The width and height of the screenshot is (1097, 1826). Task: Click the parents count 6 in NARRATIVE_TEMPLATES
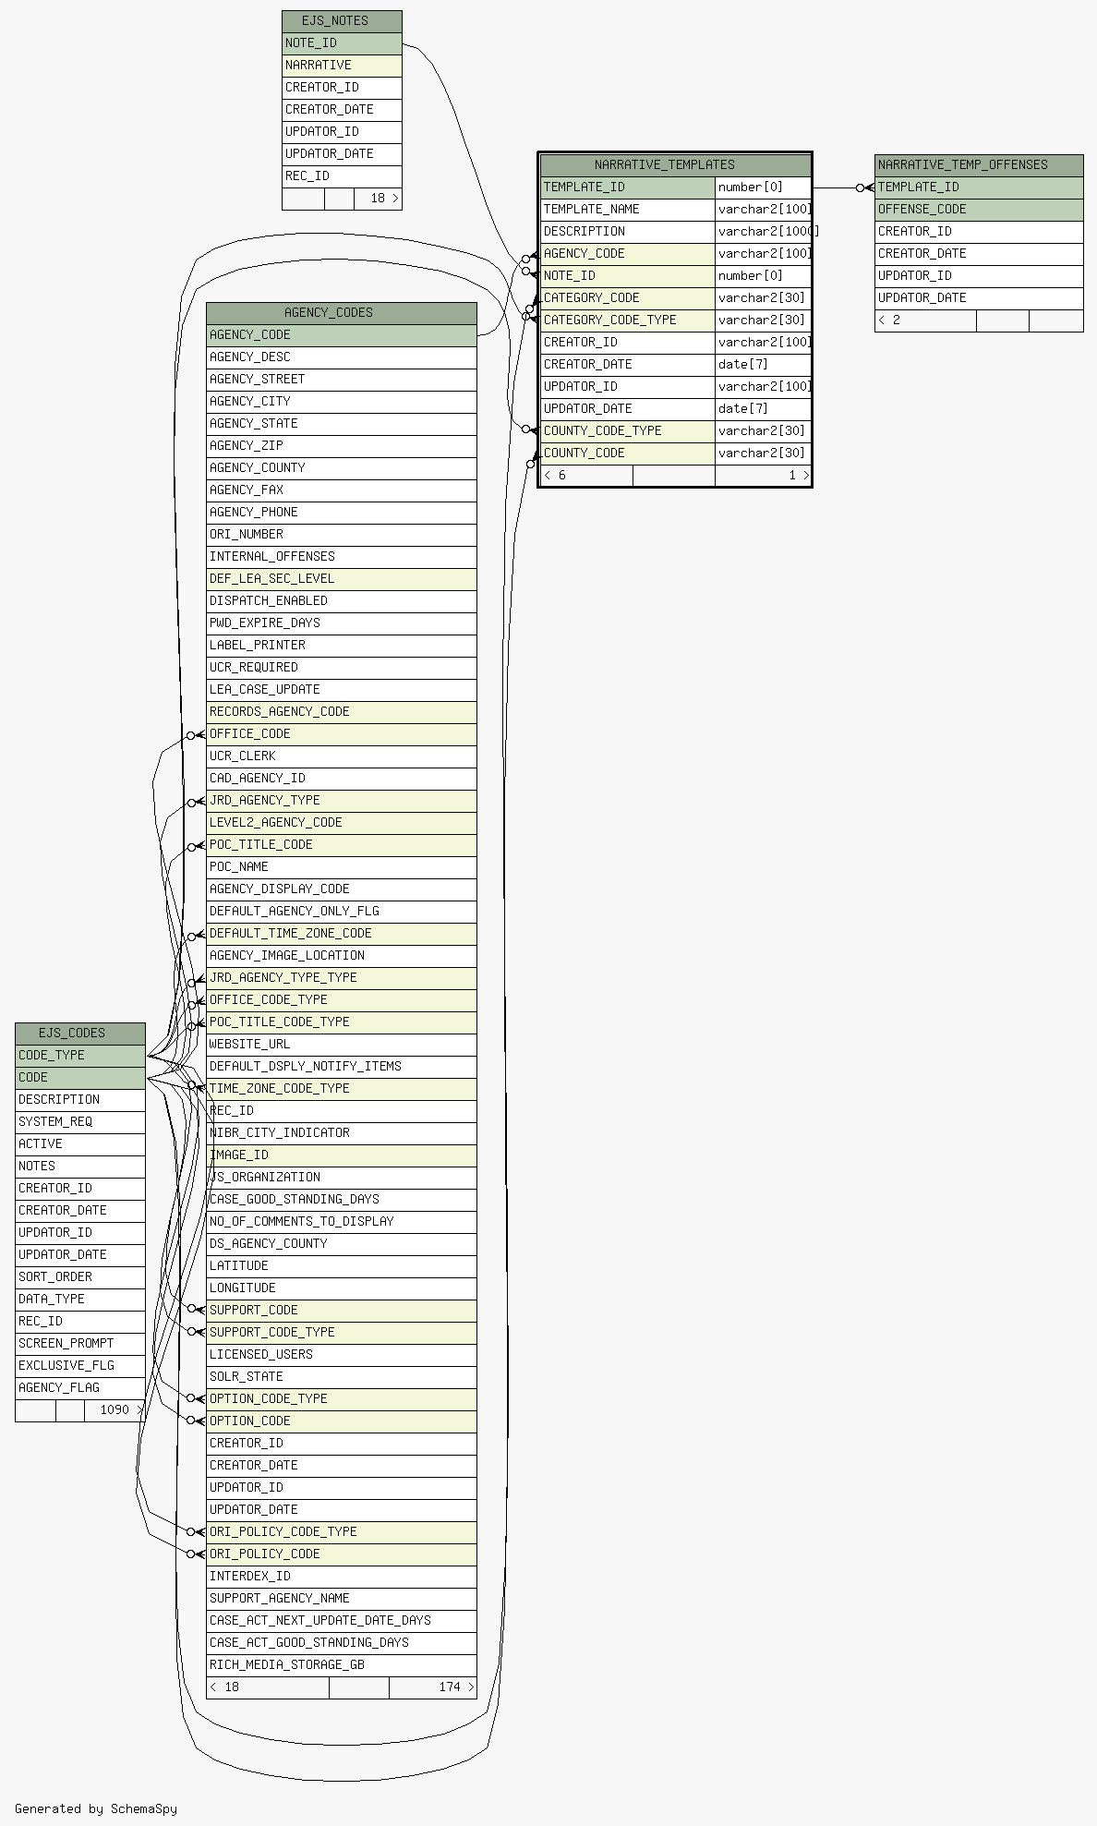[x=561, y=476]
